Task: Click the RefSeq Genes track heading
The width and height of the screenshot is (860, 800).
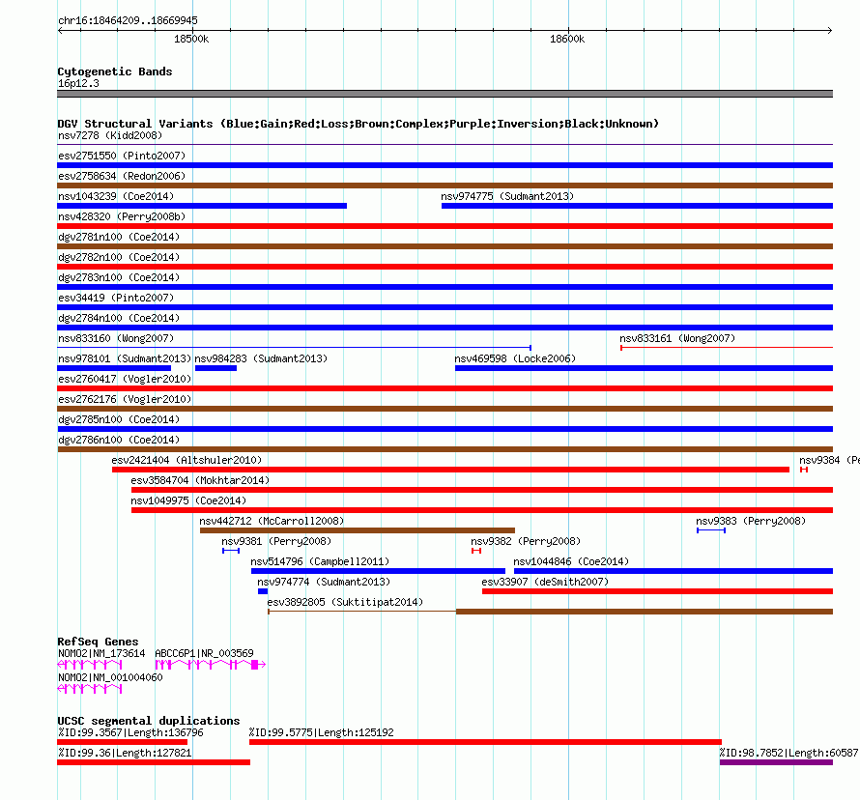Action: 98,642
